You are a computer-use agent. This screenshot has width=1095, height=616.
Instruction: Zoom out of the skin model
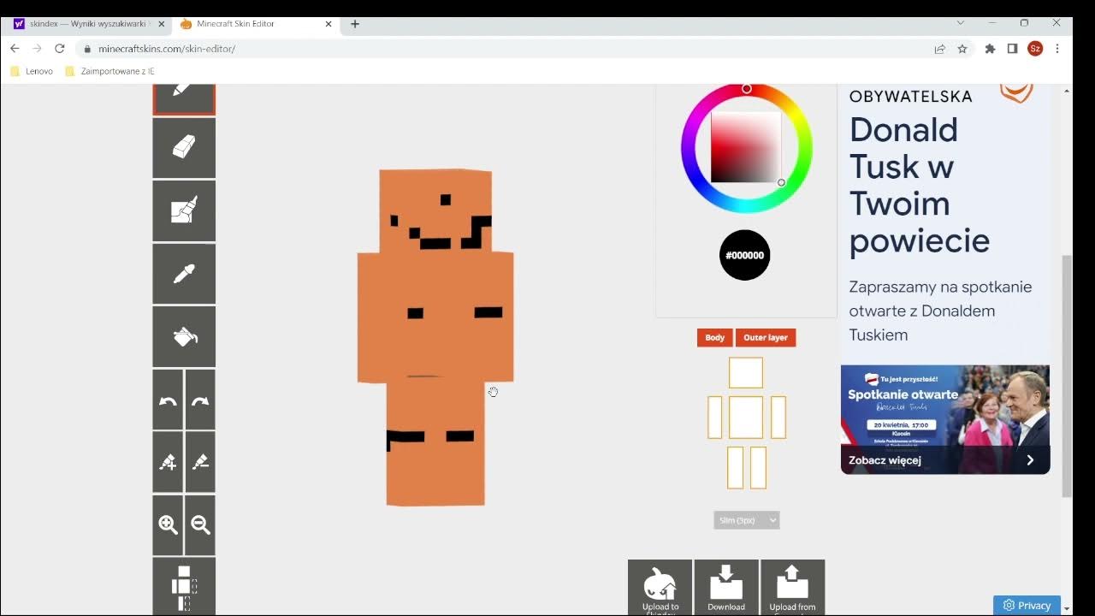tap(200, 525)
